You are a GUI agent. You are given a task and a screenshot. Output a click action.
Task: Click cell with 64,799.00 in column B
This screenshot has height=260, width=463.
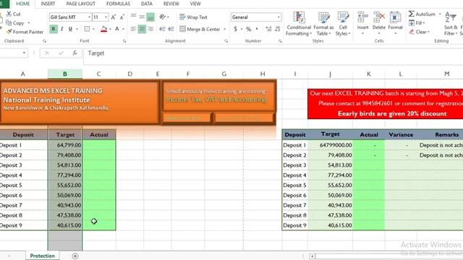pyautogui.click(x=65, y=145)
